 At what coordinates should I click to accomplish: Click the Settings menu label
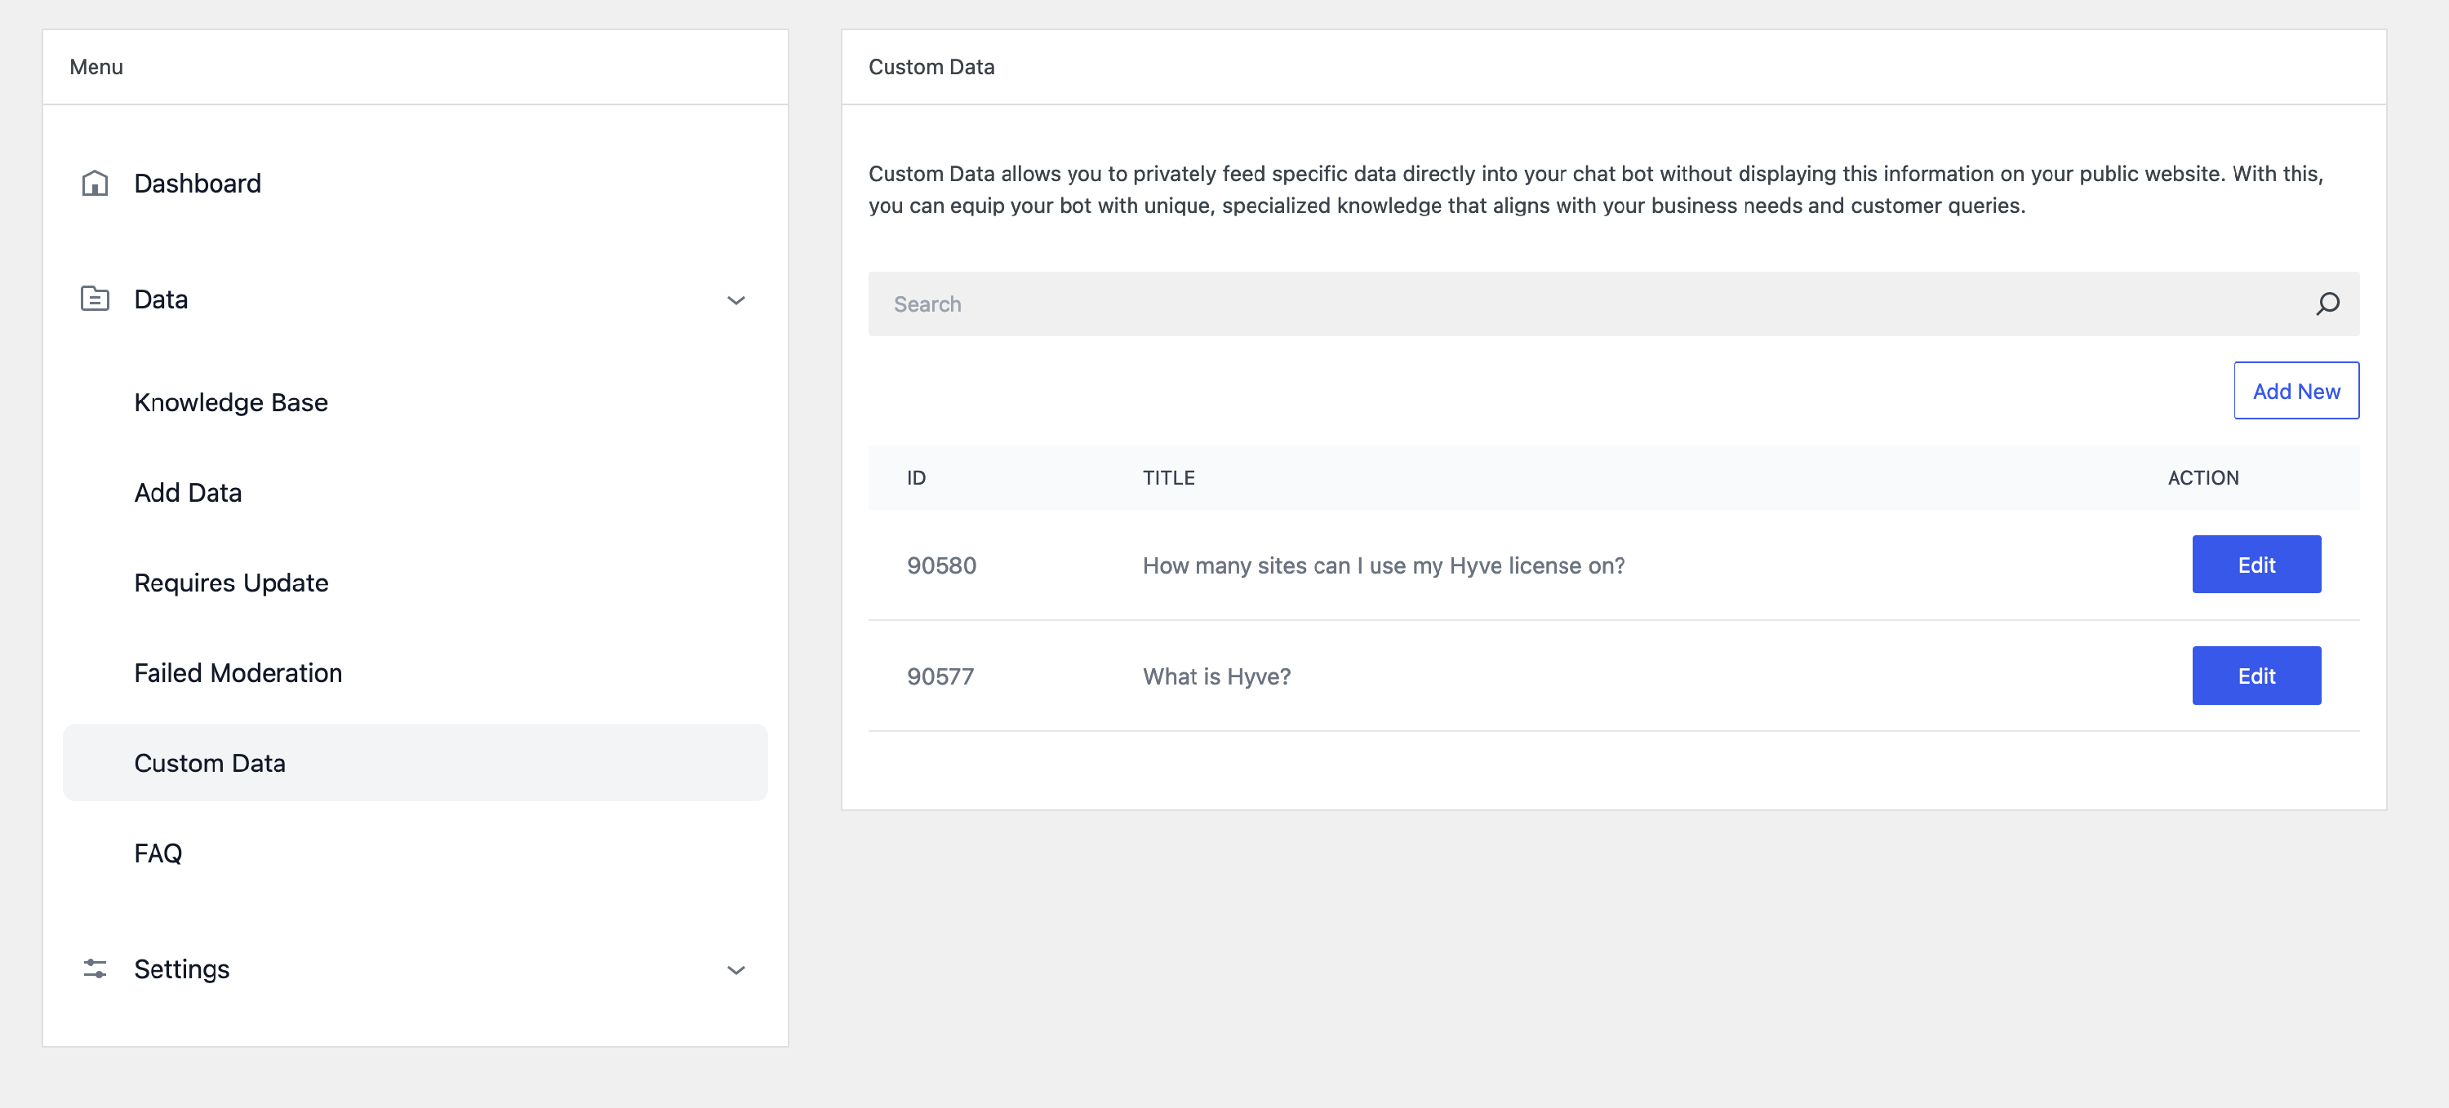click(181, 968)
